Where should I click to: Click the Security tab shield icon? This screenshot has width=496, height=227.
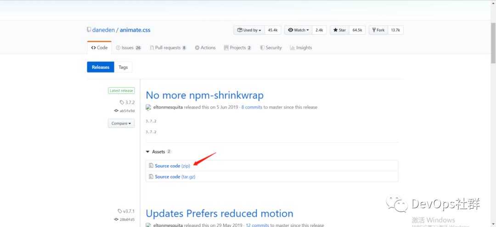coord(262,48)
